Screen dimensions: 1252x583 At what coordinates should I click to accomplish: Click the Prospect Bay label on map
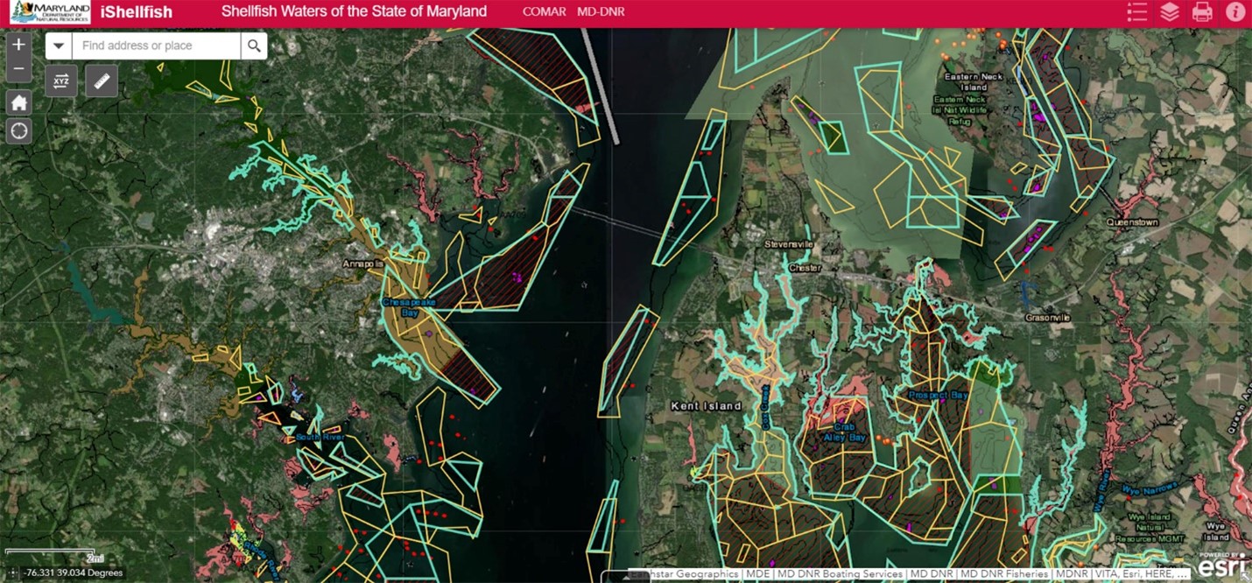(x=938, y=396)
